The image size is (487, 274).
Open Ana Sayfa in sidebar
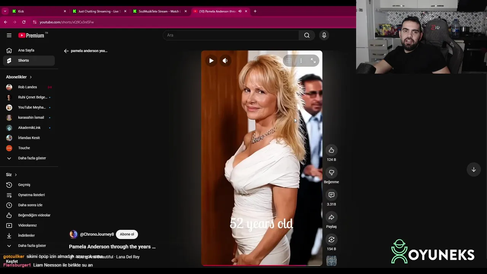[29, 50]
